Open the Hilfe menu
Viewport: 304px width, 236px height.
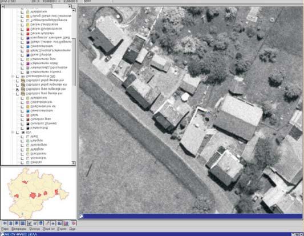point(72,229)
